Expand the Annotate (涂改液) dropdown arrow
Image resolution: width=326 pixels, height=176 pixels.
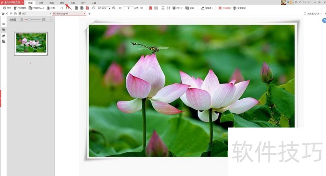coord(213,8)
